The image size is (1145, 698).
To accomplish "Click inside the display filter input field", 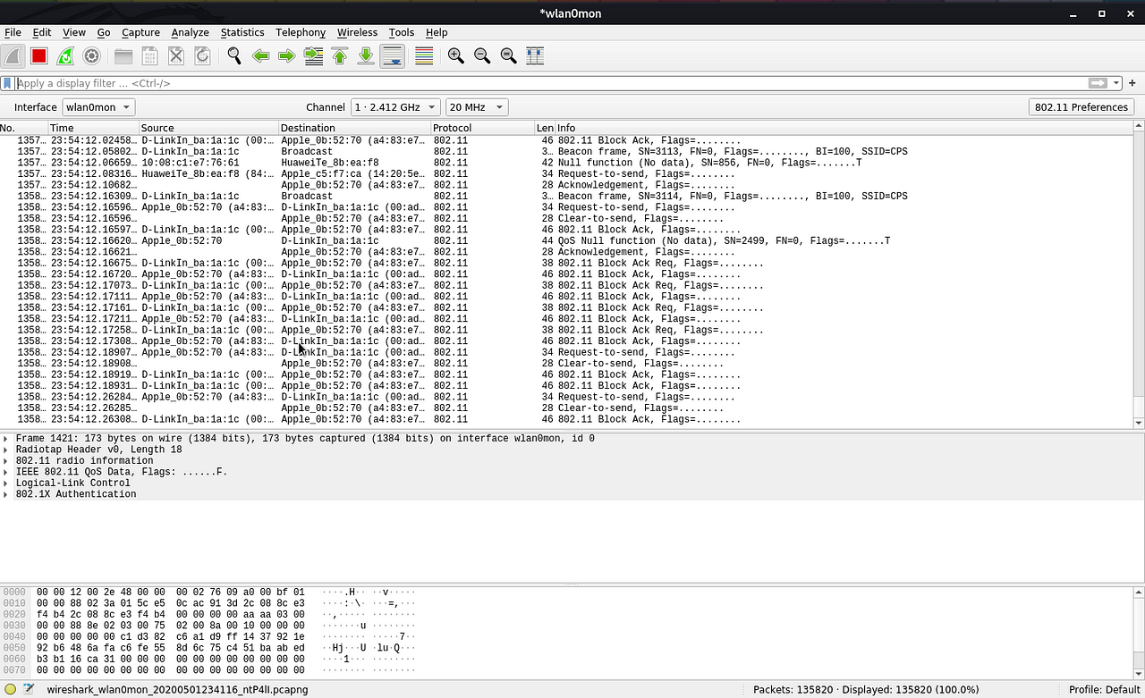I will pos(550,83).
